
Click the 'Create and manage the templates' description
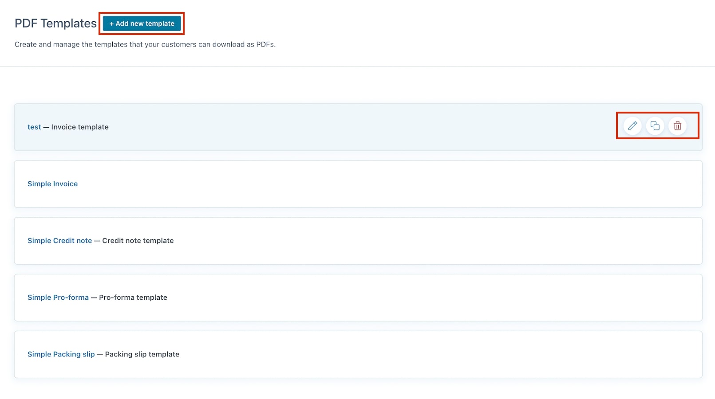coord(145,44)
